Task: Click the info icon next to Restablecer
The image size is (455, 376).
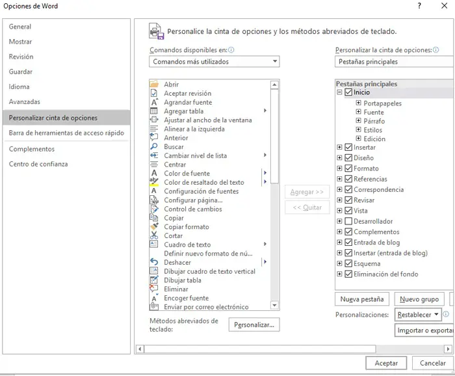Action: click(x=446, y=314)
